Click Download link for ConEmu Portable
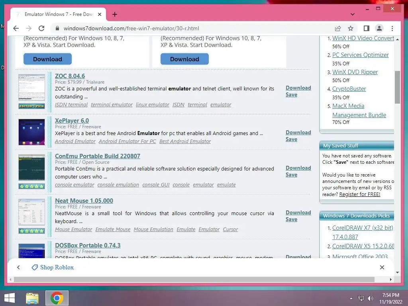The image size is (408, 306). tap(298, 168)
